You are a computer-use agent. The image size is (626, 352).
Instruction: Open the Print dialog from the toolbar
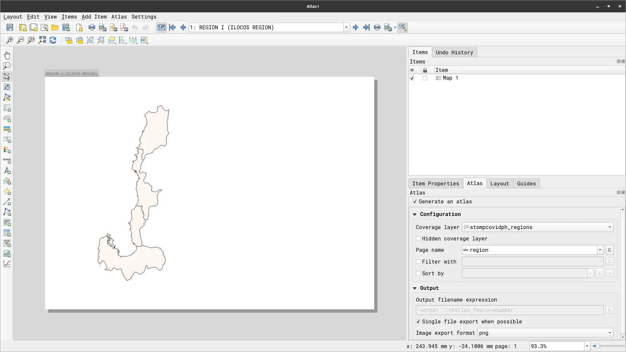92,27
